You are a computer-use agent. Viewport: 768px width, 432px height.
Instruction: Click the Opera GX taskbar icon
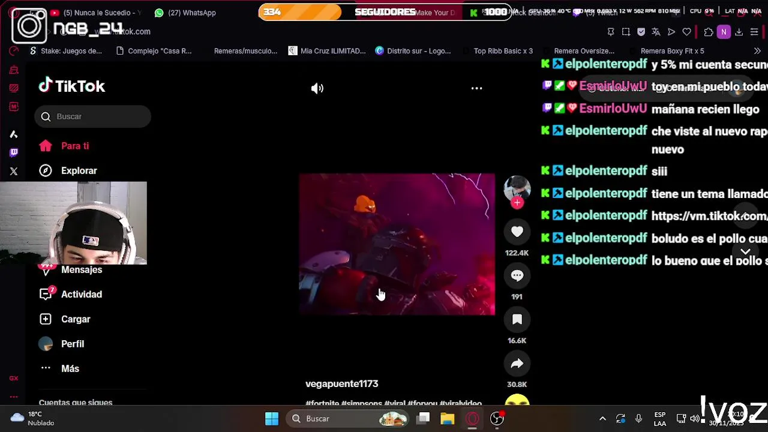point(472,419)
